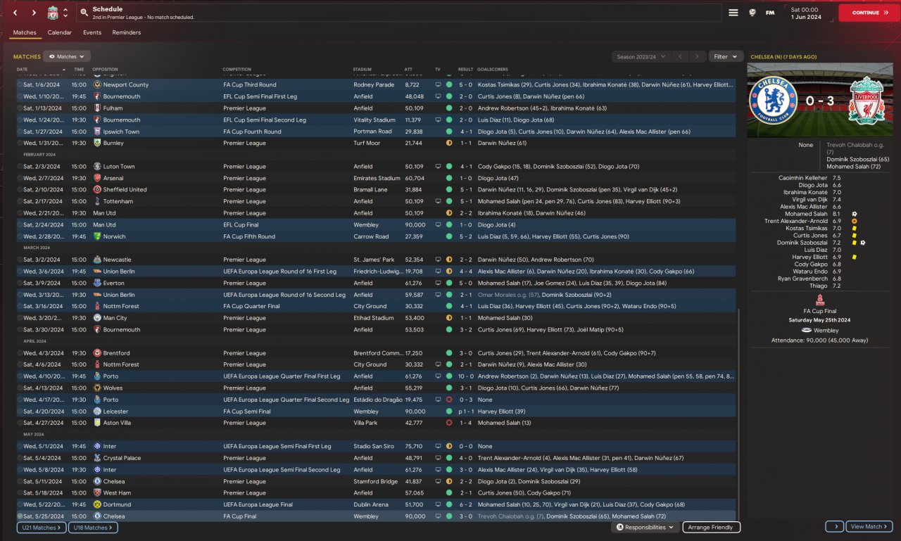Switch to the Events tab

coord(92,32)
